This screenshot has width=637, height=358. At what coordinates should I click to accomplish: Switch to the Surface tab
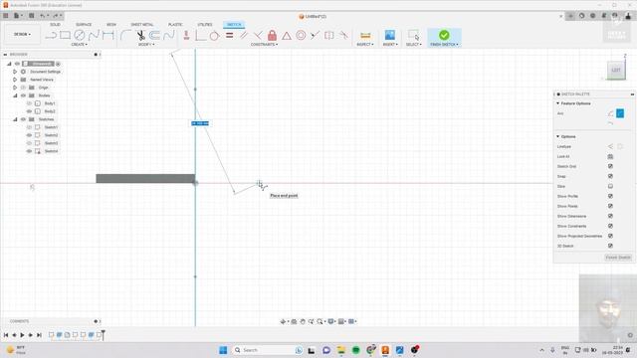(x=84, y=25)
